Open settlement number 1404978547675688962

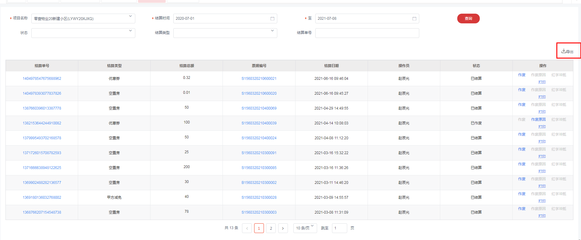(x=42, y=79)
